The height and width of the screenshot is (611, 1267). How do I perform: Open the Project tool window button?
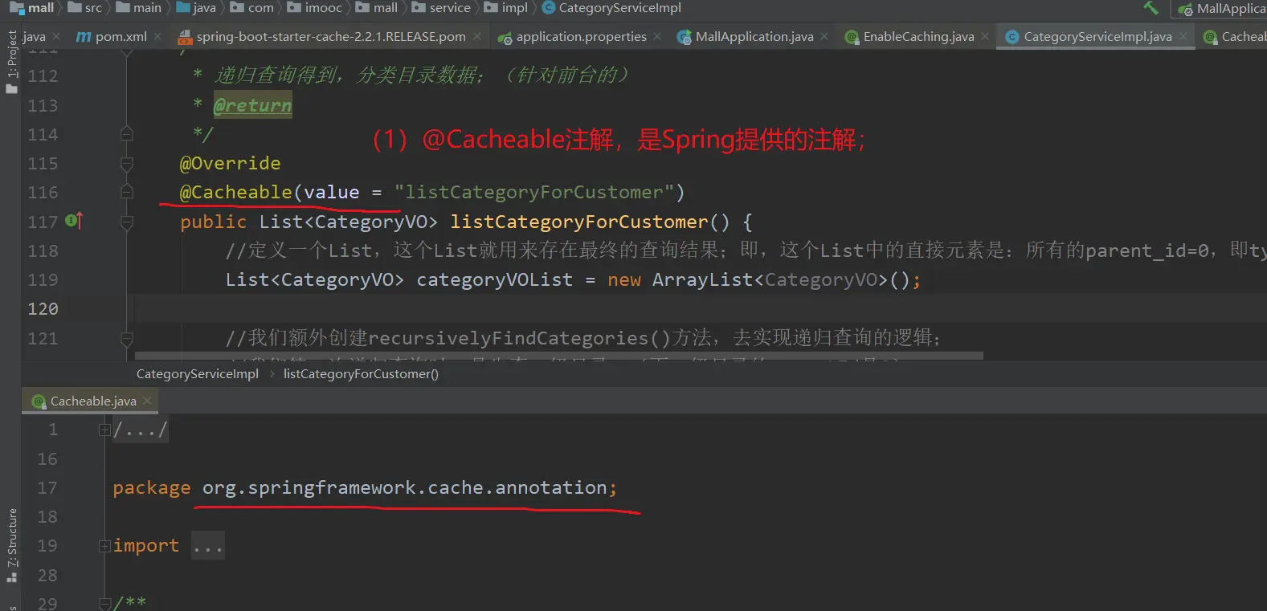pos(11,61)
